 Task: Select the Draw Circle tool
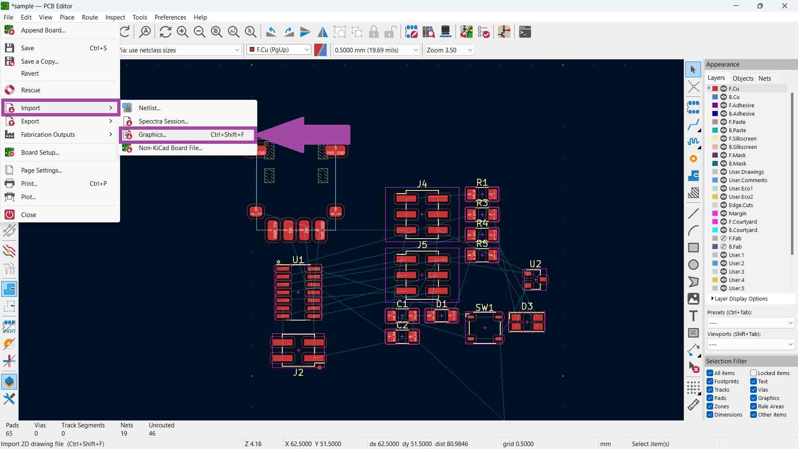click(x=693, y=265)
